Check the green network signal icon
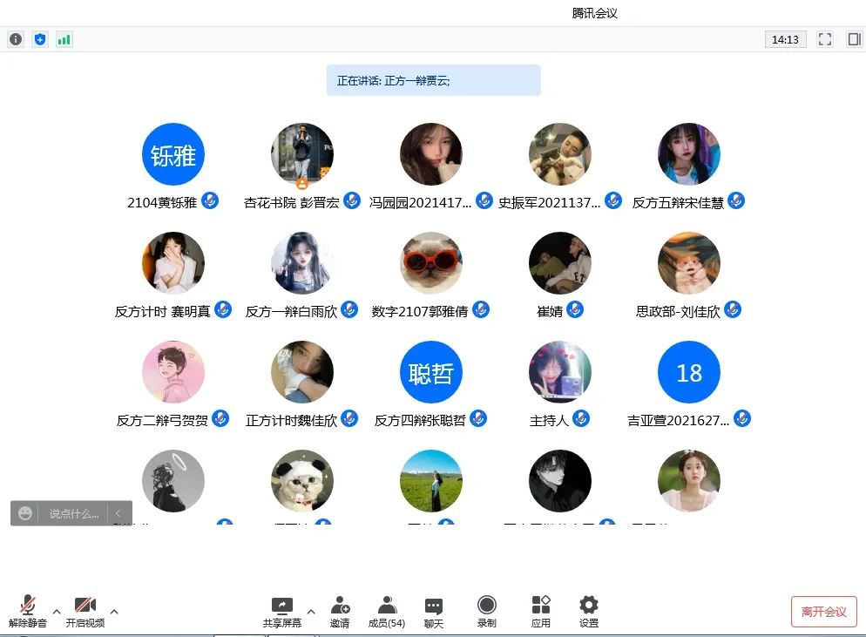The width and height of the screenshot is (866, 637). (x=64, y=39)
